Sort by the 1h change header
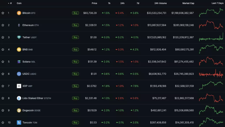 (x=109, y=3)
